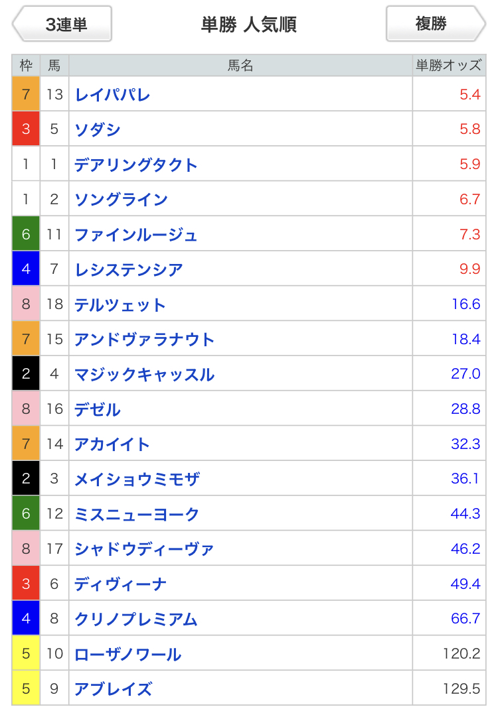This screenshot has height=709, width=498.
Task: Open horse レイパパレ details
Action: click(x=112, y=94)
